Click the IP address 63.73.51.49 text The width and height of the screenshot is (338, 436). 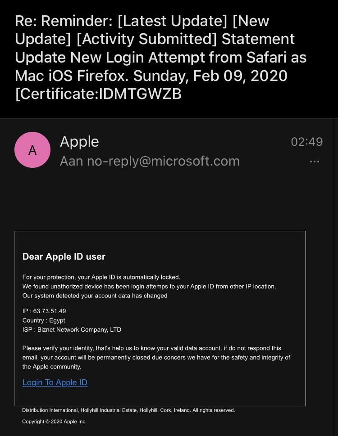coord(50,311)
